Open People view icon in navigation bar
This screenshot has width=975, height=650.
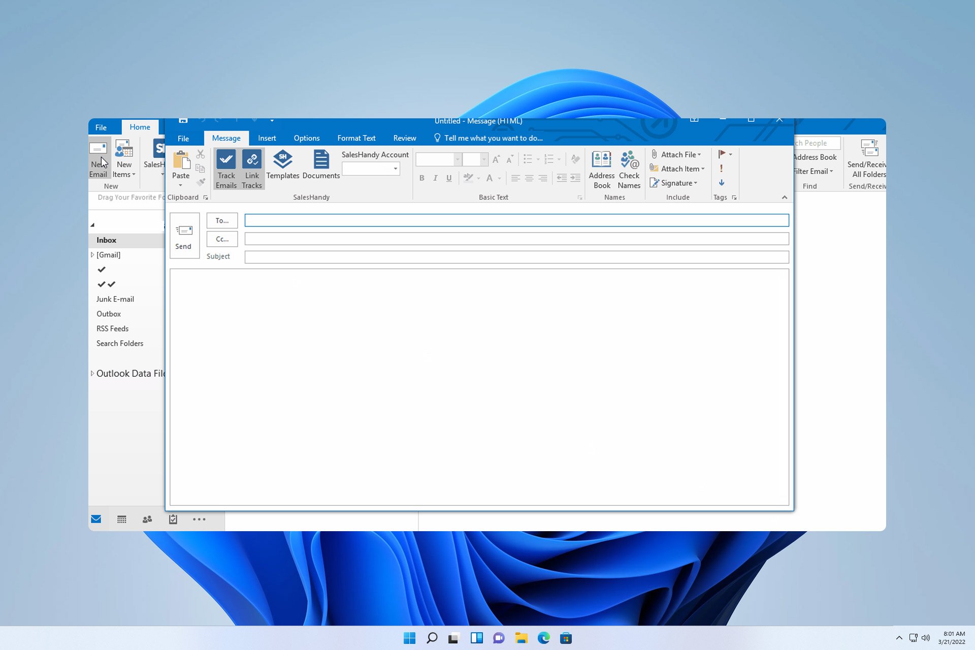(147, 519)
